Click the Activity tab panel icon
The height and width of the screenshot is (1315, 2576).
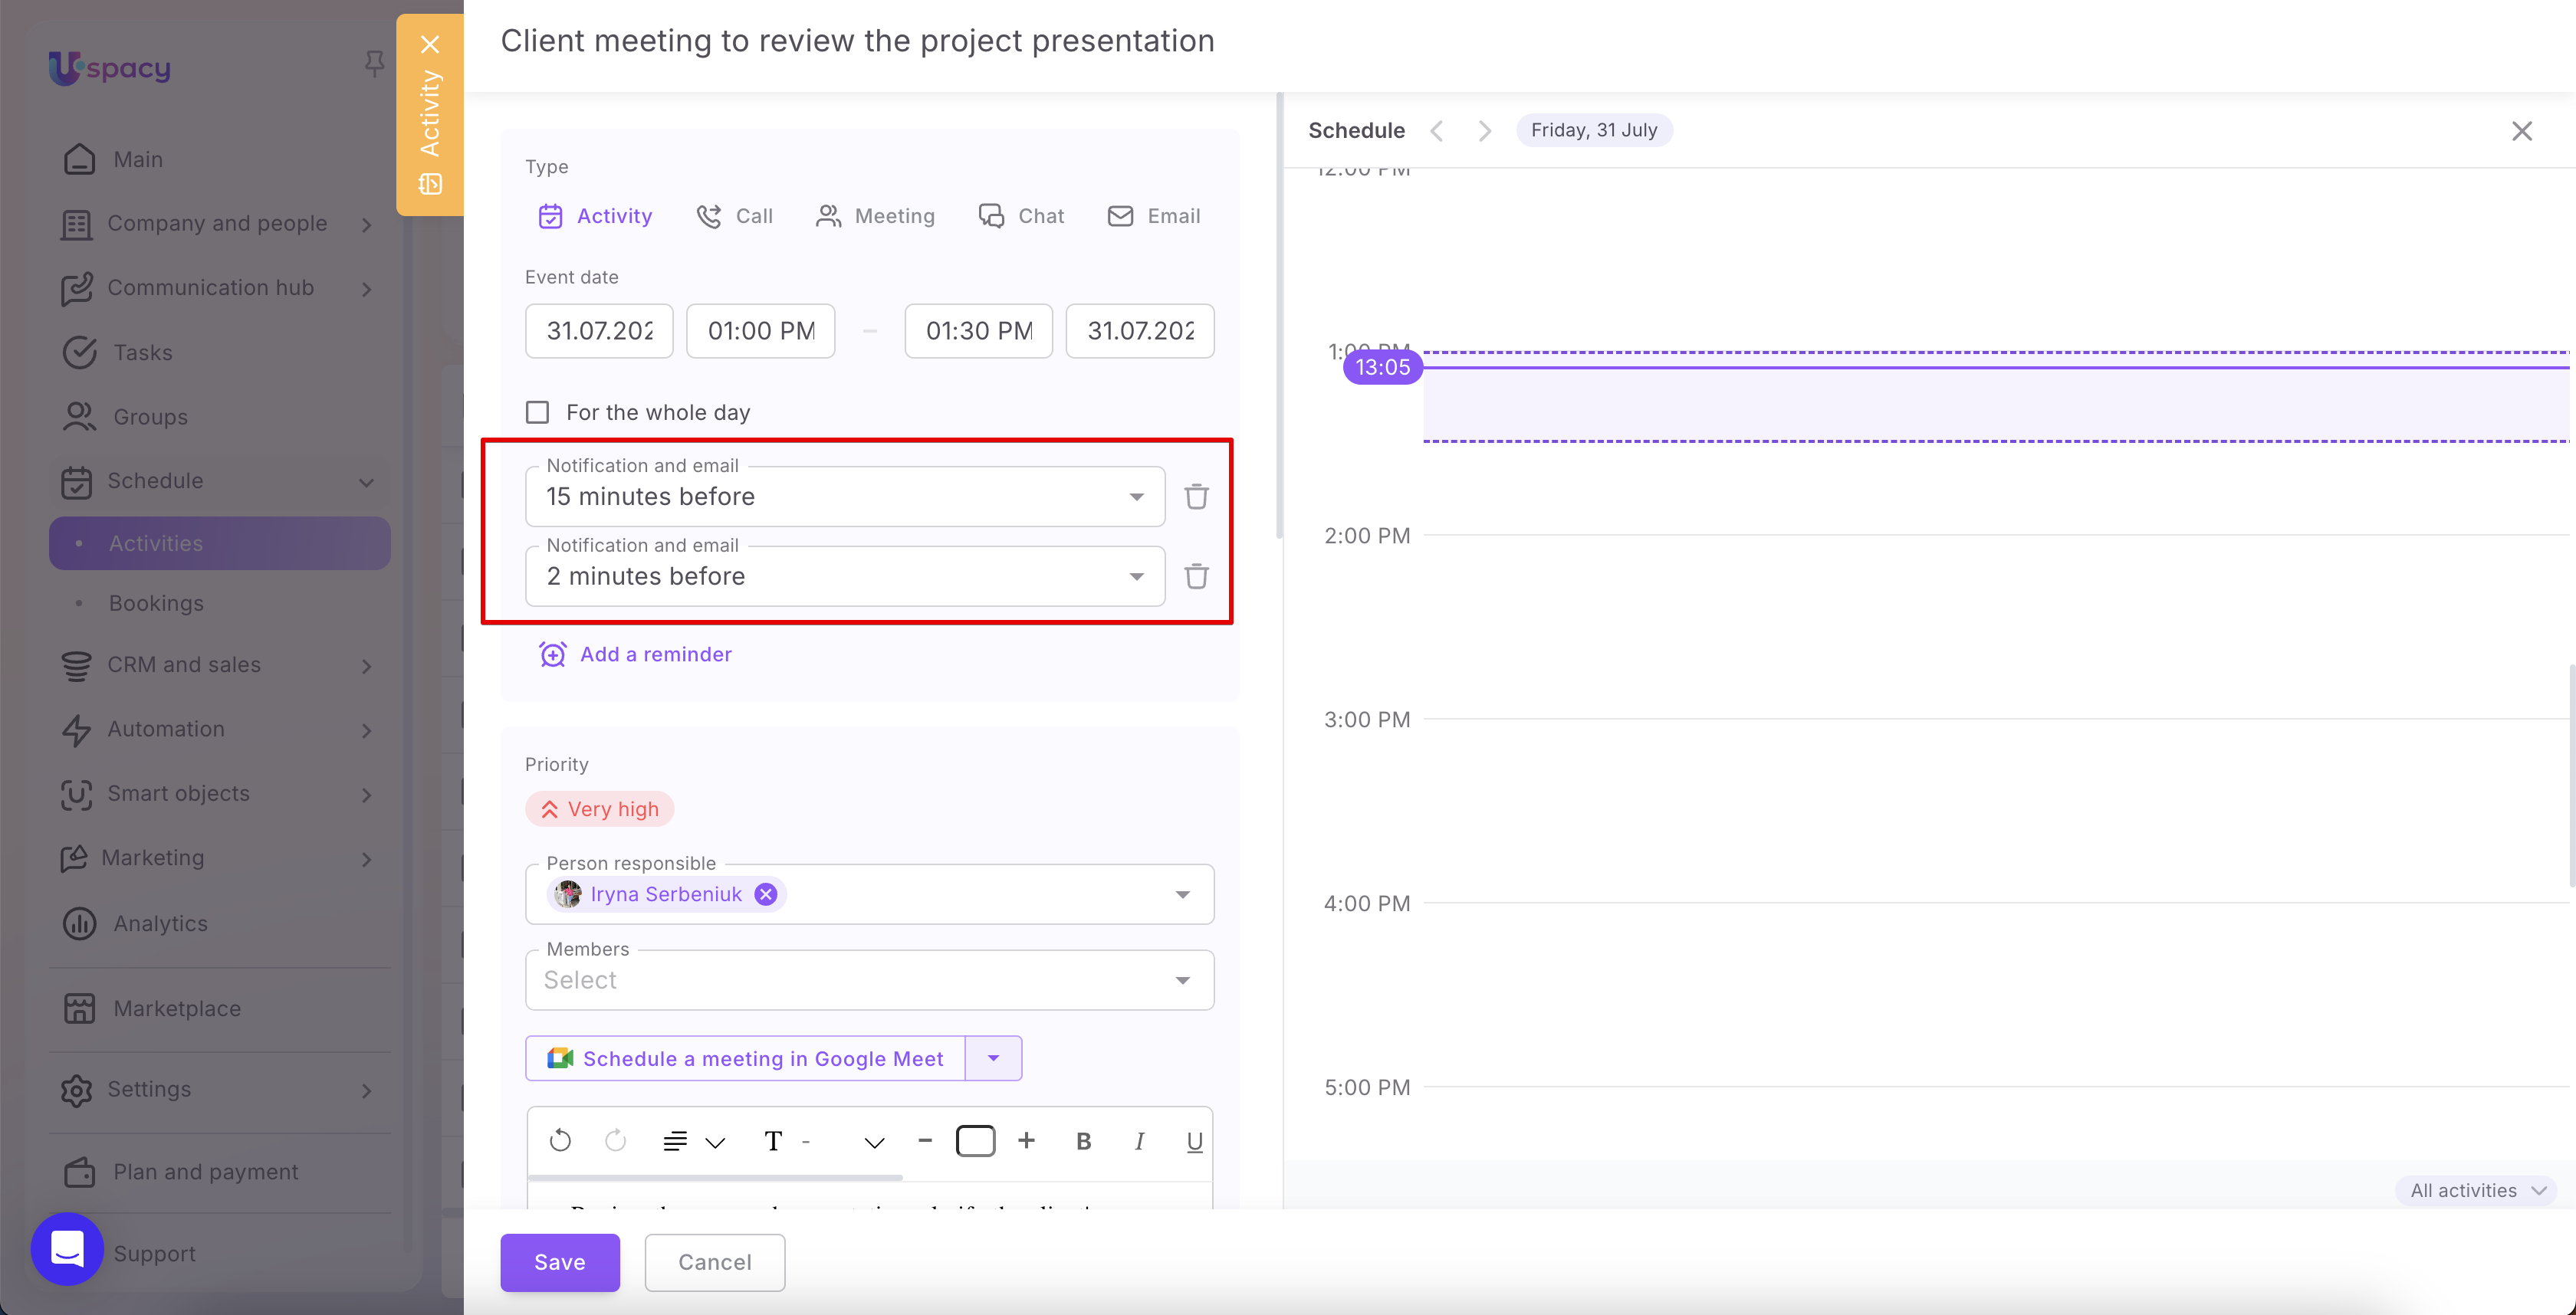pos(430,184)
